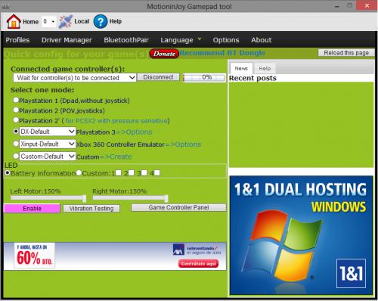
Task: Open the Profiles menu
Action: [17, 40]
